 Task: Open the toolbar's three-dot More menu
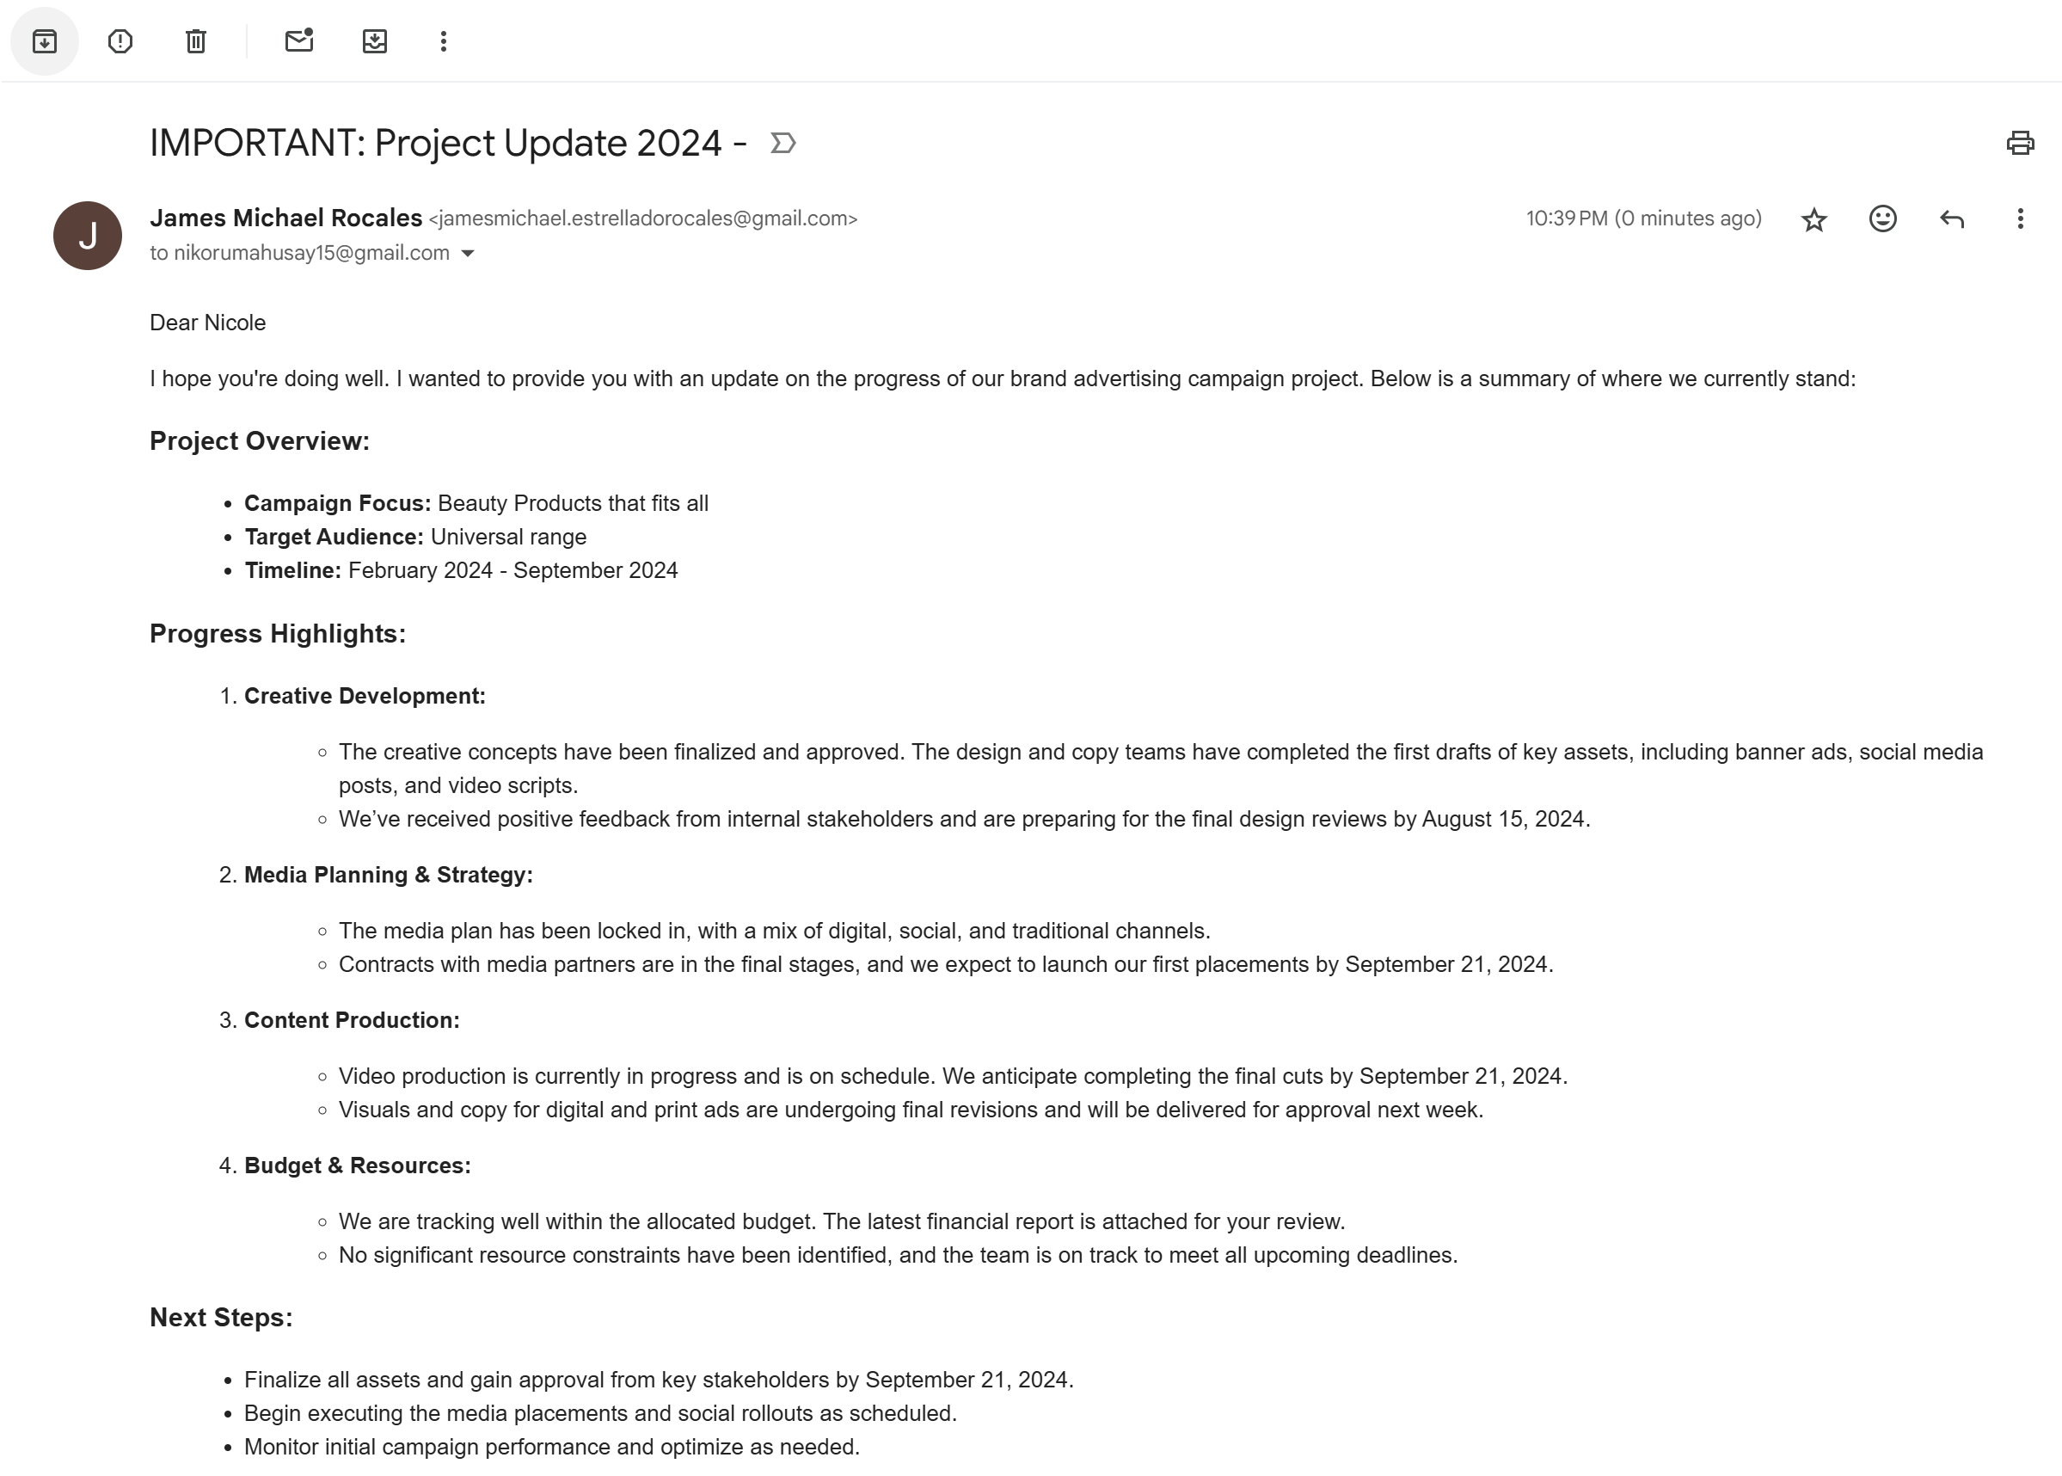pyautogui.click(x=444, y=41)
